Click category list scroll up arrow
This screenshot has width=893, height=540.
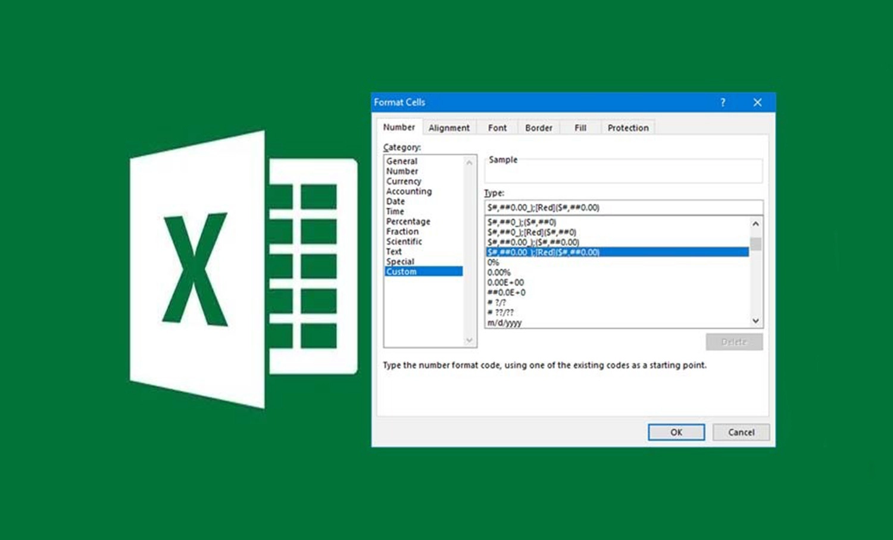pyautogui.click(x=469, y=163)
